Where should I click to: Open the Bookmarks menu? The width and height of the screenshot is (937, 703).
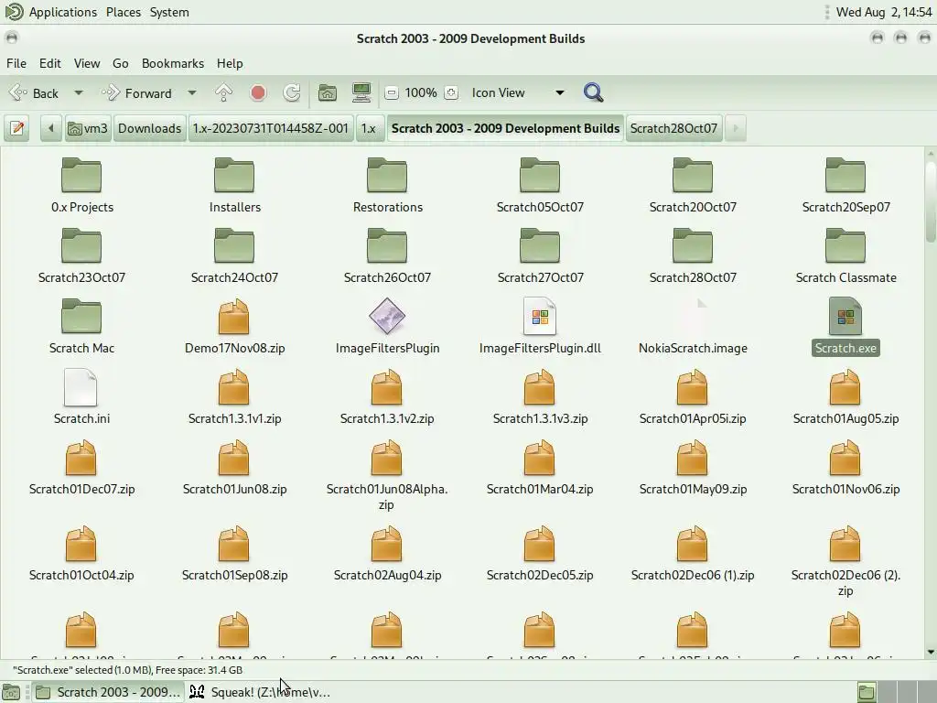click(x=173, y=63)
